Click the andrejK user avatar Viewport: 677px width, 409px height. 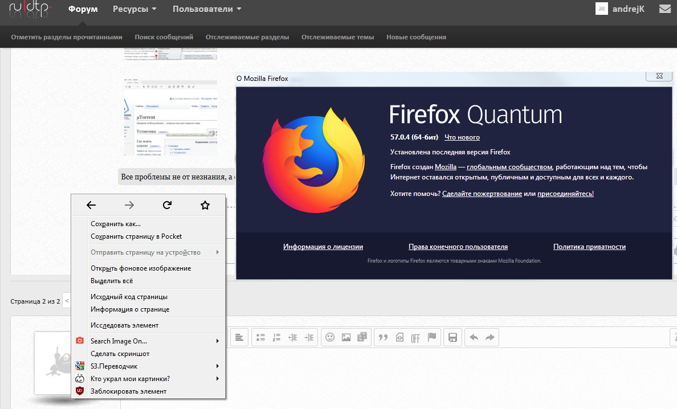[x=601, y=9]
